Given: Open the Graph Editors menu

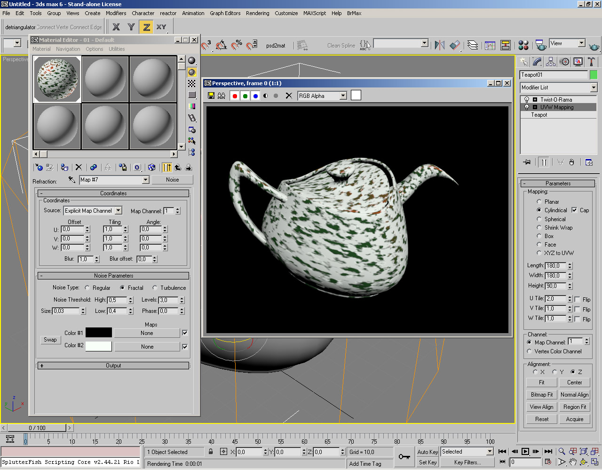Looking at the screenshot, I should coord(225,13).
